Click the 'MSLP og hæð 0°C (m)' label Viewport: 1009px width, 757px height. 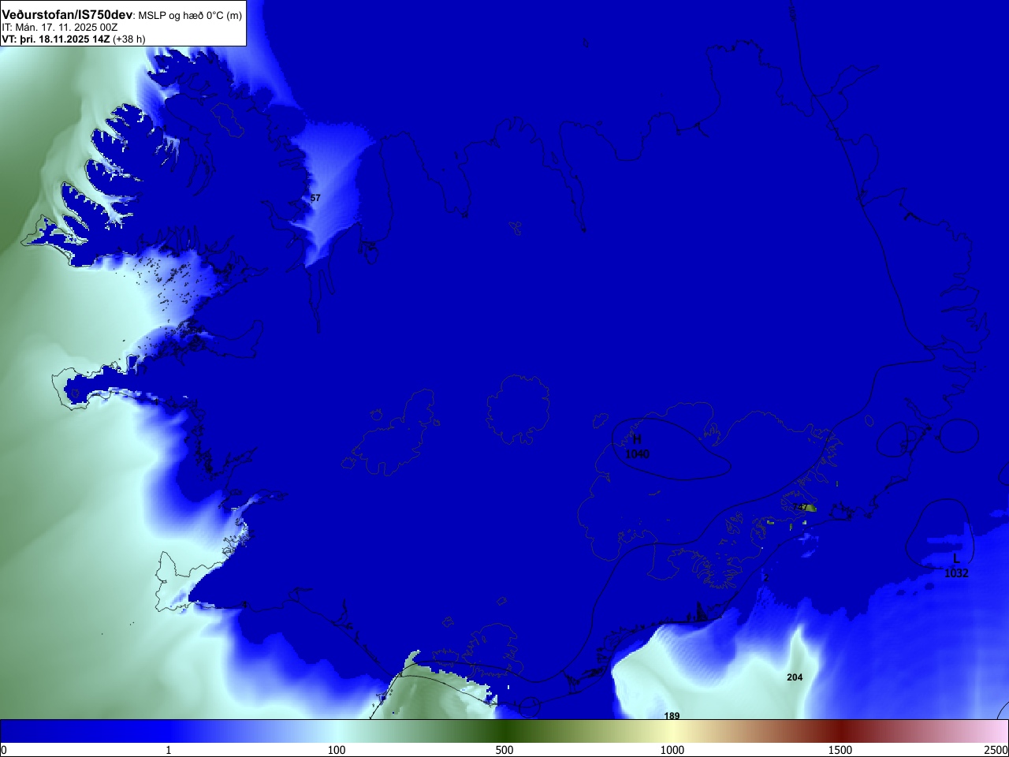190,16
